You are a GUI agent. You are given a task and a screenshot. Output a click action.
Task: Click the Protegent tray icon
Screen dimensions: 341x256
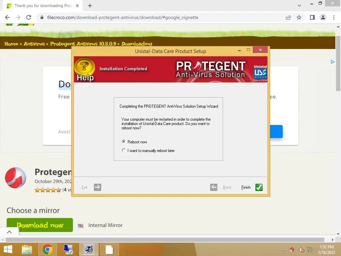pos(292,250)
